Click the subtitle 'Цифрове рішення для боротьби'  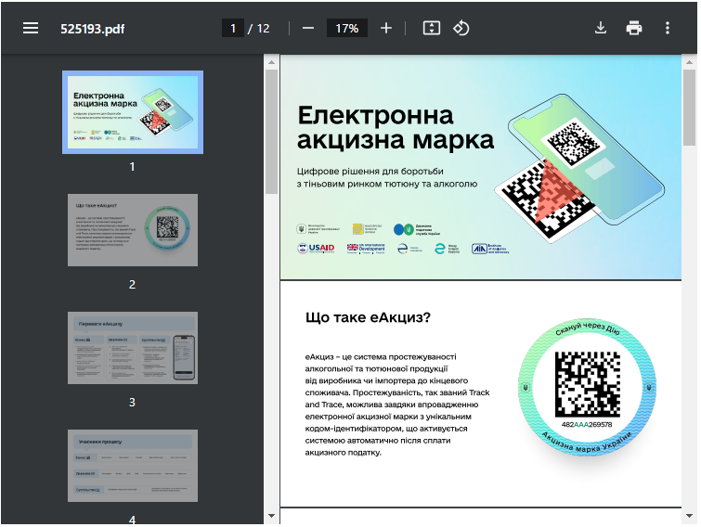370,171
